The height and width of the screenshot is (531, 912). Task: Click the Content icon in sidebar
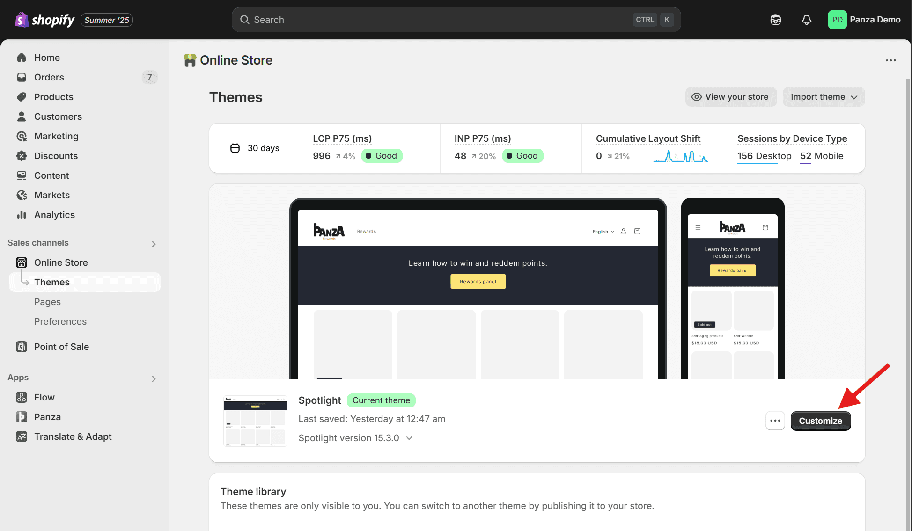tap(22, 175)
